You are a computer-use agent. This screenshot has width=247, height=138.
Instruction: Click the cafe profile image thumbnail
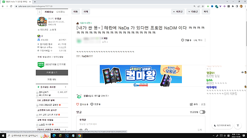(x=42, y=22)
